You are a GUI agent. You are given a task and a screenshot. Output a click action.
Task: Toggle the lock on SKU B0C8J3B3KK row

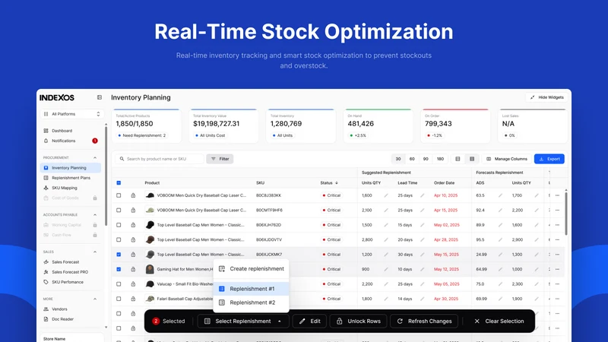tap(133, 195)
